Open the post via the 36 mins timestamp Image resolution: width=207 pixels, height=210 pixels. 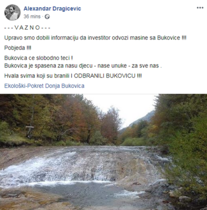pyautogui.click(x=32, y=16)
